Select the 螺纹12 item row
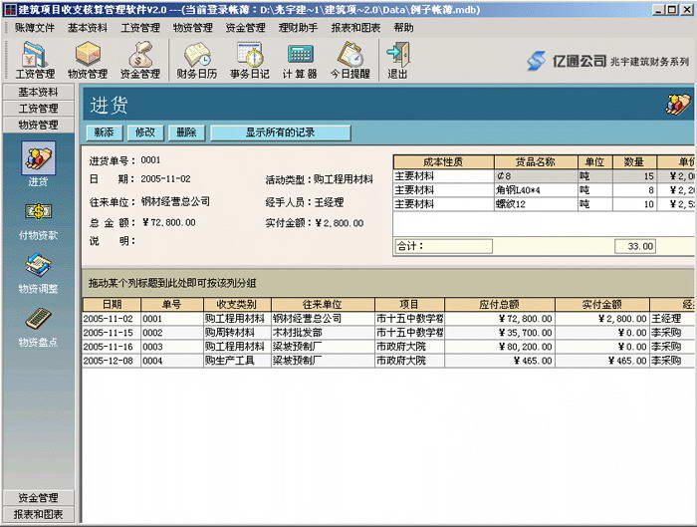Viewport: 697px width, 527px height. click(x=544, y=204)
